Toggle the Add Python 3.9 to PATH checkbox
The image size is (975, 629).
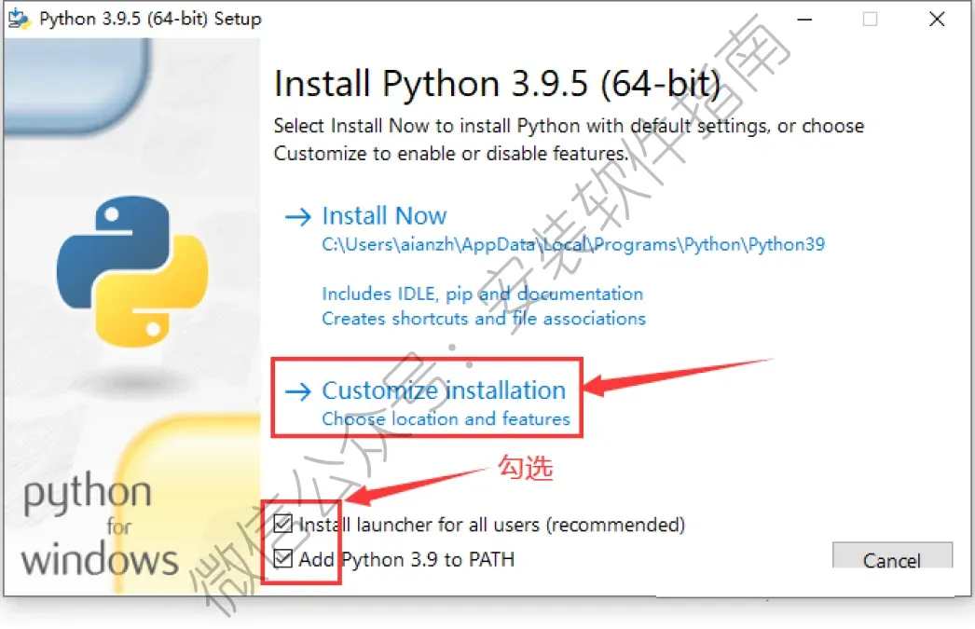[x=283, y=559]
